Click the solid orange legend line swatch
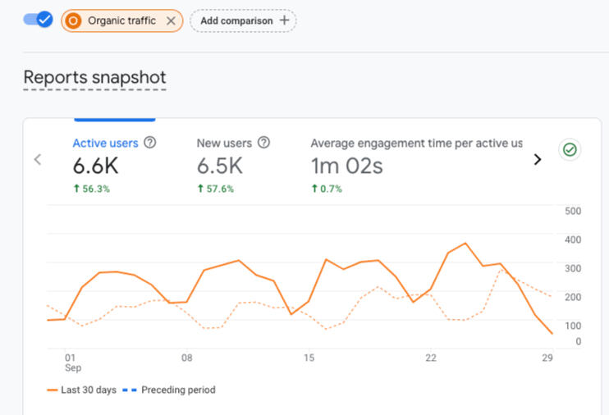609x415 pixels. [x=53, y=390]
